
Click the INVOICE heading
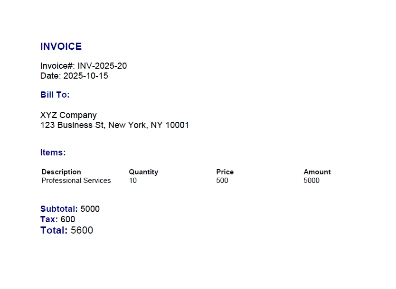click(x=61, y=46)
